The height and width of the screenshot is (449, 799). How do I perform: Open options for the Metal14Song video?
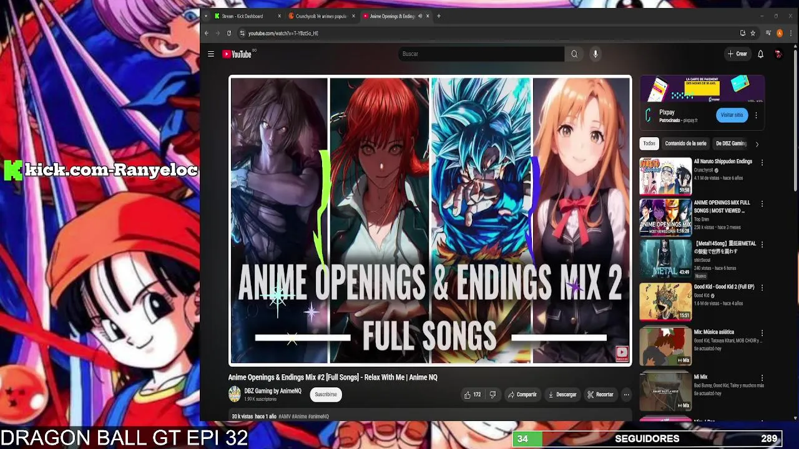pyautogui.click(x=762, y=246)
